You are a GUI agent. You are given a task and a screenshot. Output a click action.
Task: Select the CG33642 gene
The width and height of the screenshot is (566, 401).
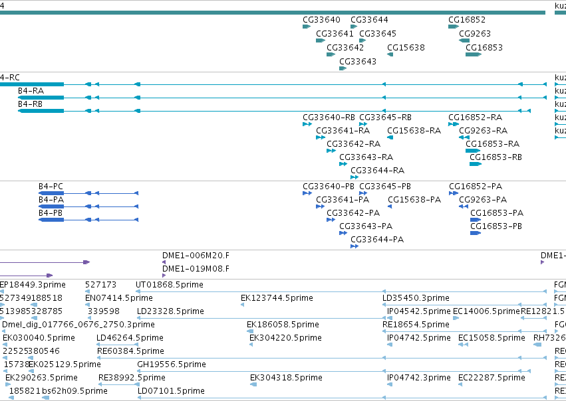click(x=331, y=54)
